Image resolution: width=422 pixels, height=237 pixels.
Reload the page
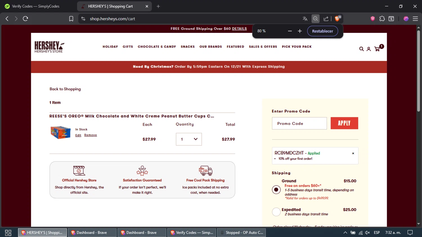(25, 19)
